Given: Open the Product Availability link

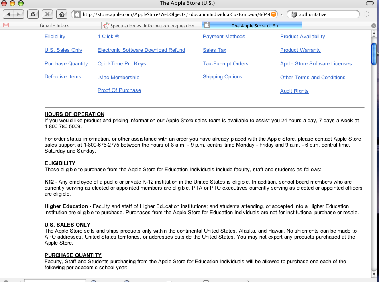Looking at the screenshot, I should 303,37.
